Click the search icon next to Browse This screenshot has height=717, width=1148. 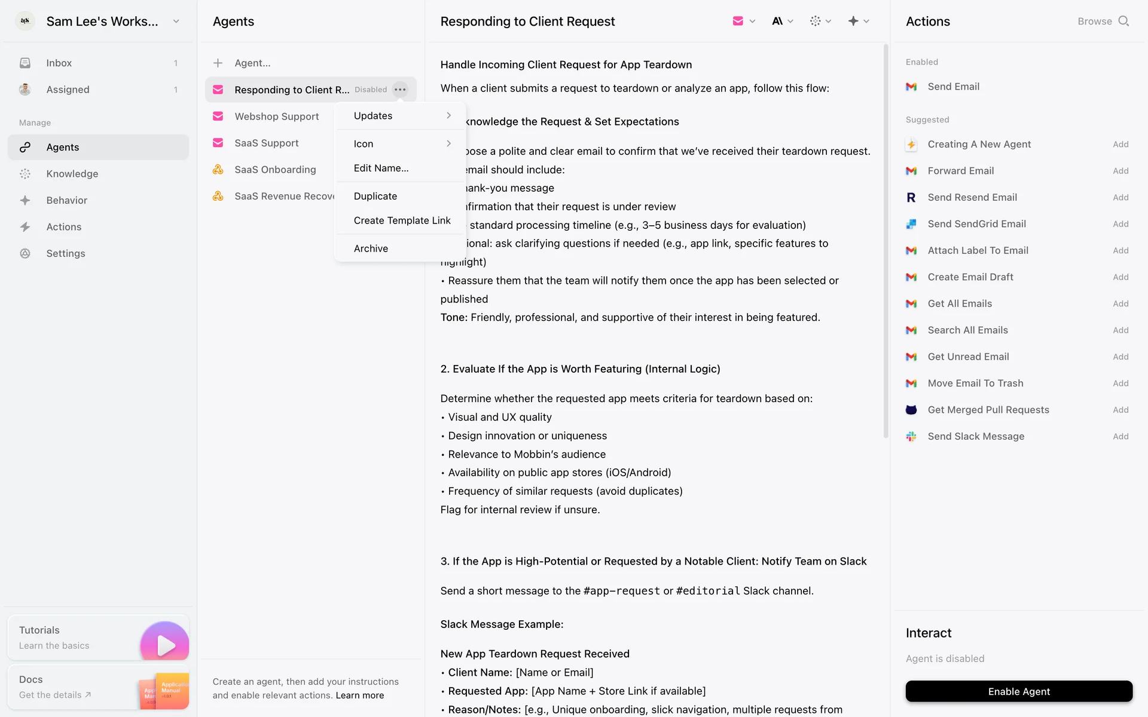[x=1123, y=22]
